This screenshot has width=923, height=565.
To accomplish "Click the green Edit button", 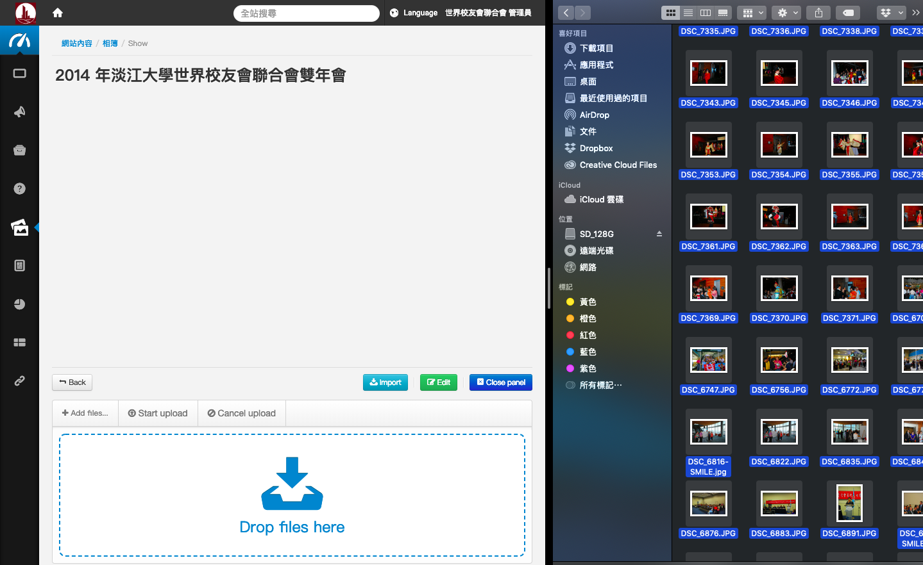I will [x=439, y=382].
